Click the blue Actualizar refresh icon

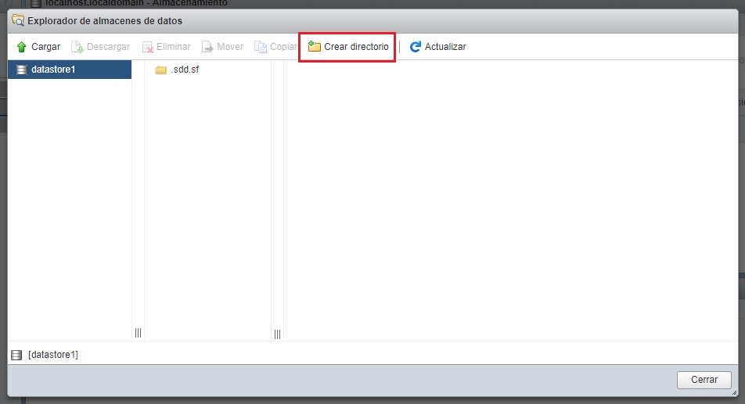pos(416,46)
